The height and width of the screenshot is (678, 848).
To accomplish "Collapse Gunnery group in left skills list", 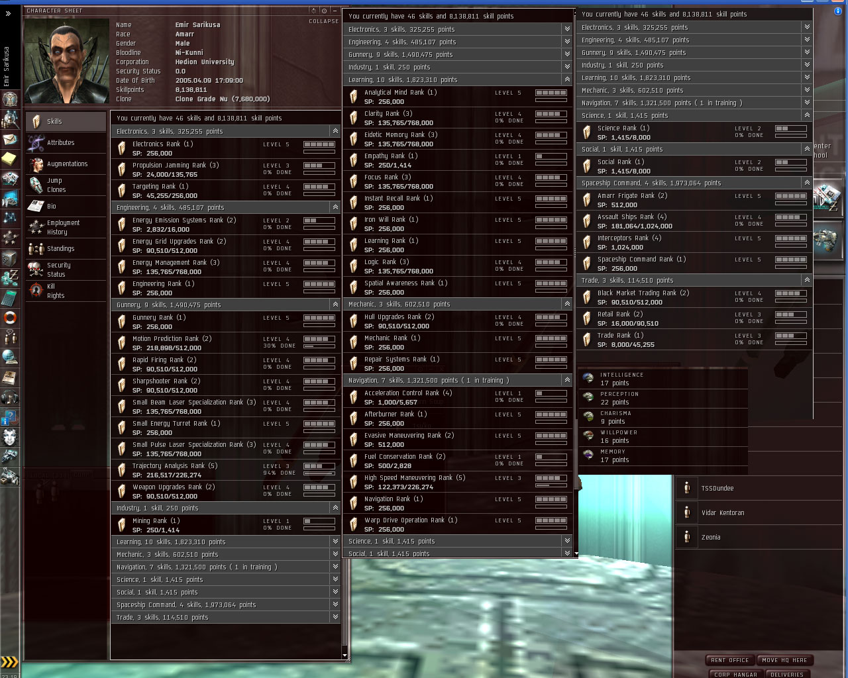I will click(x=335, y=305).
